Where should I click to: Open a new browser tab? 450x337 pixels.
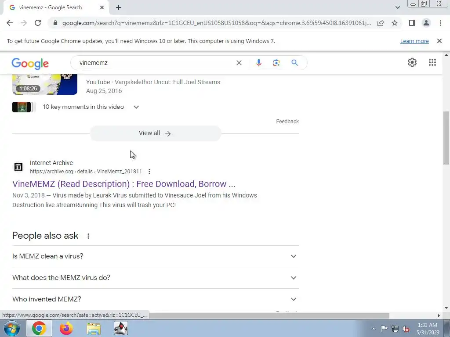[x=119, y=8]
